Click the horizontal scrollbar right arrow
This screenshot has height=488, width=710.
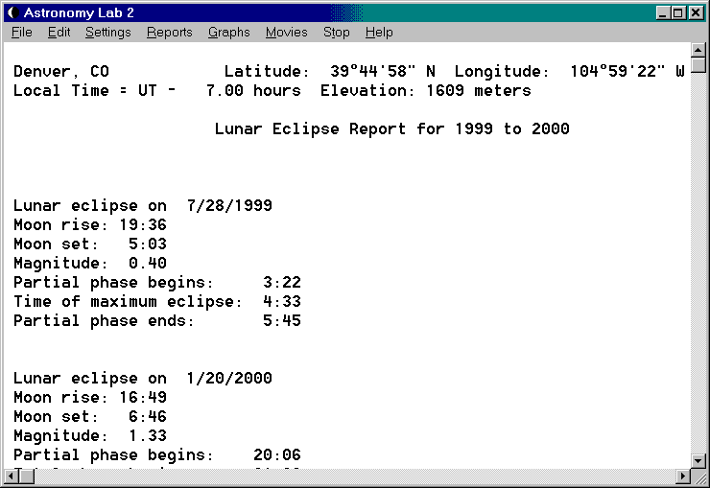tap(682, 476)
